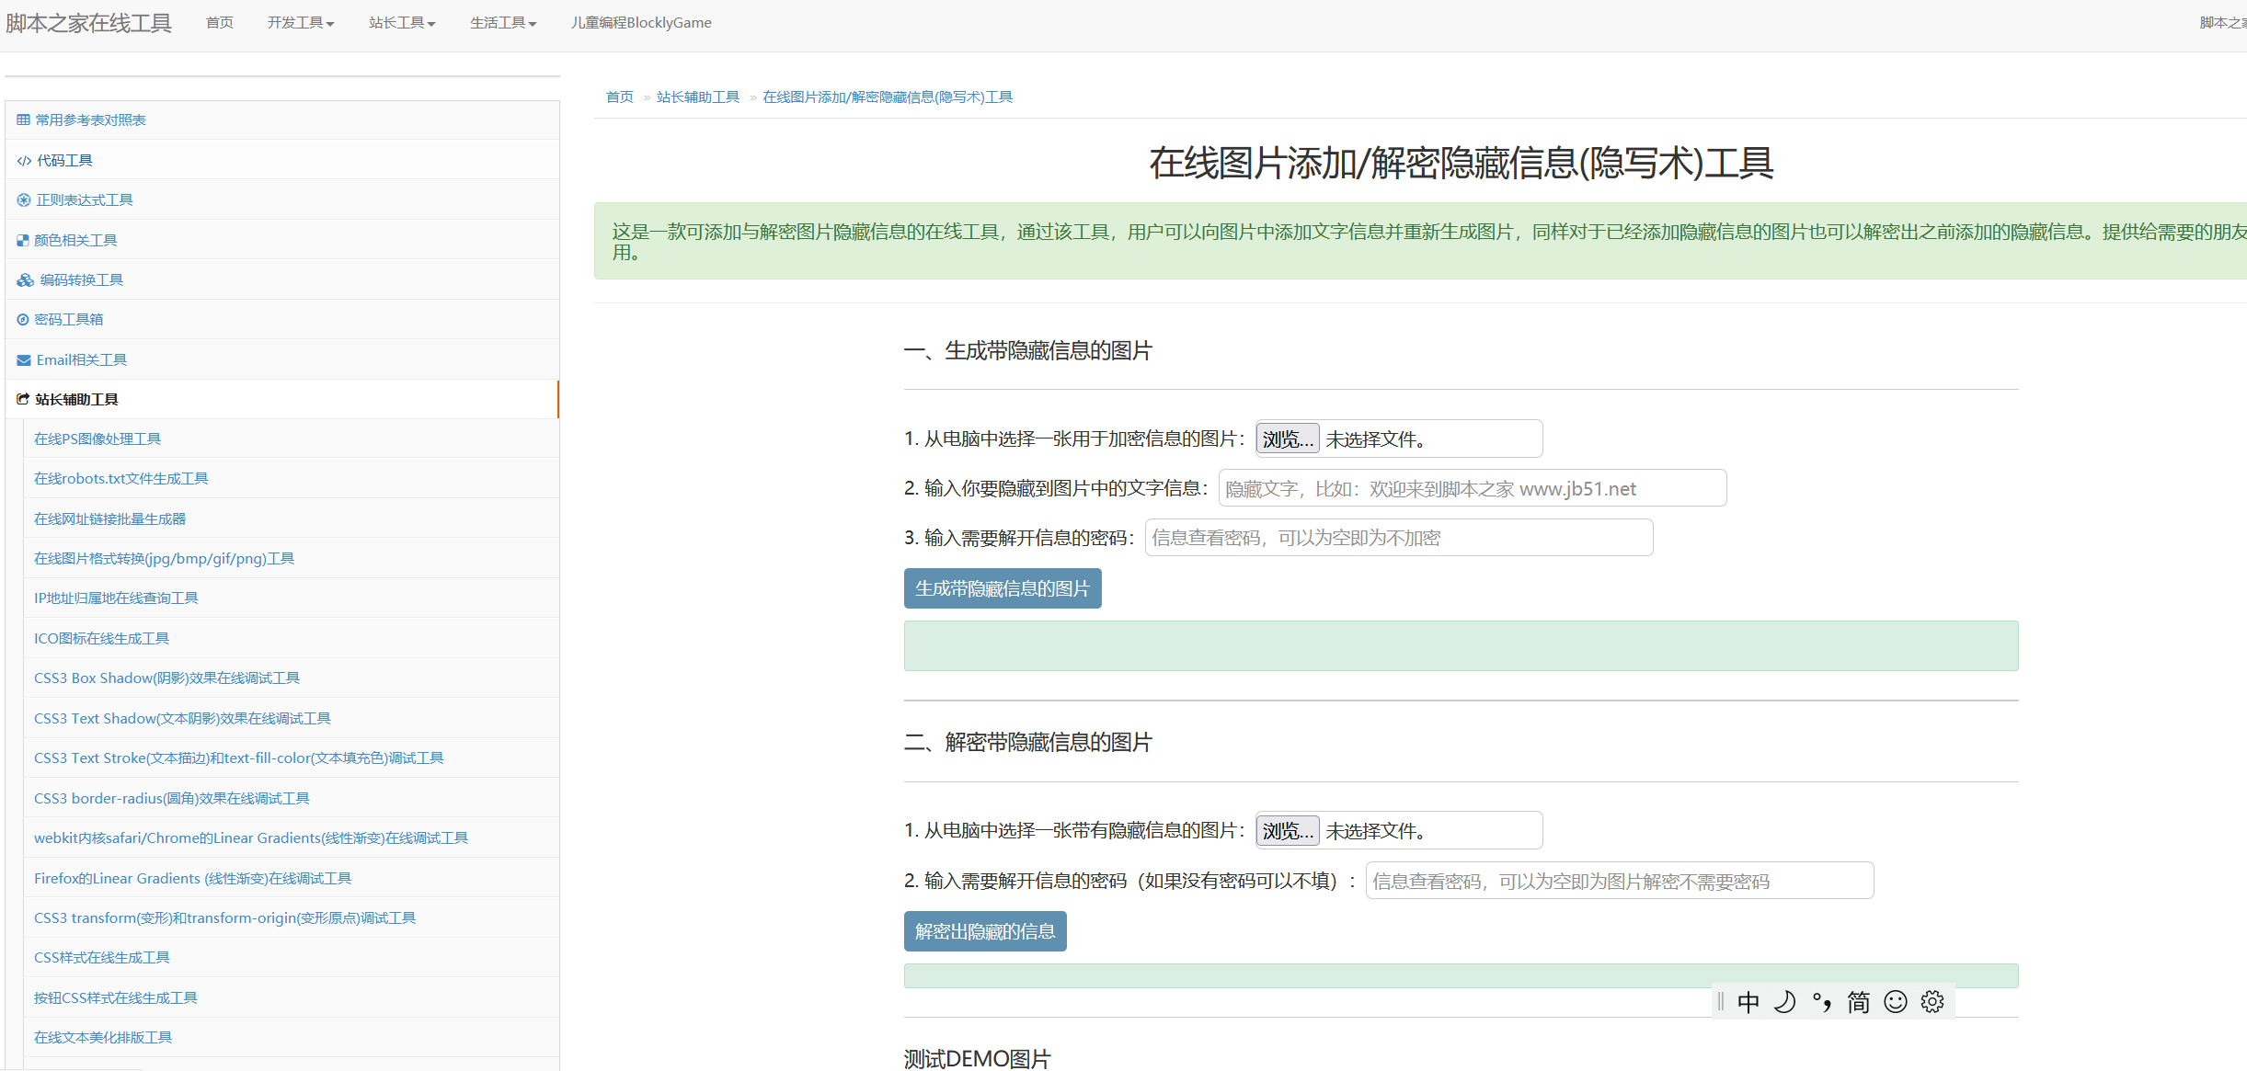Toggle IME half-moon width mode icon

1784,1001
